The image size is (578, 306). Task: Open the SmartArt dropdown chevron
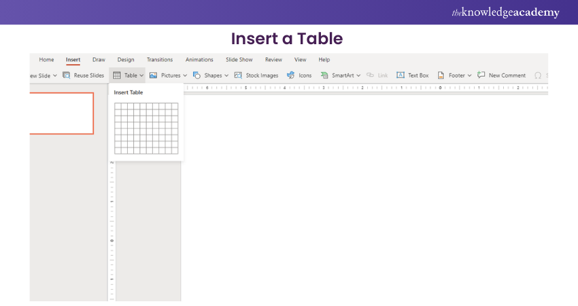coord(359,75)
